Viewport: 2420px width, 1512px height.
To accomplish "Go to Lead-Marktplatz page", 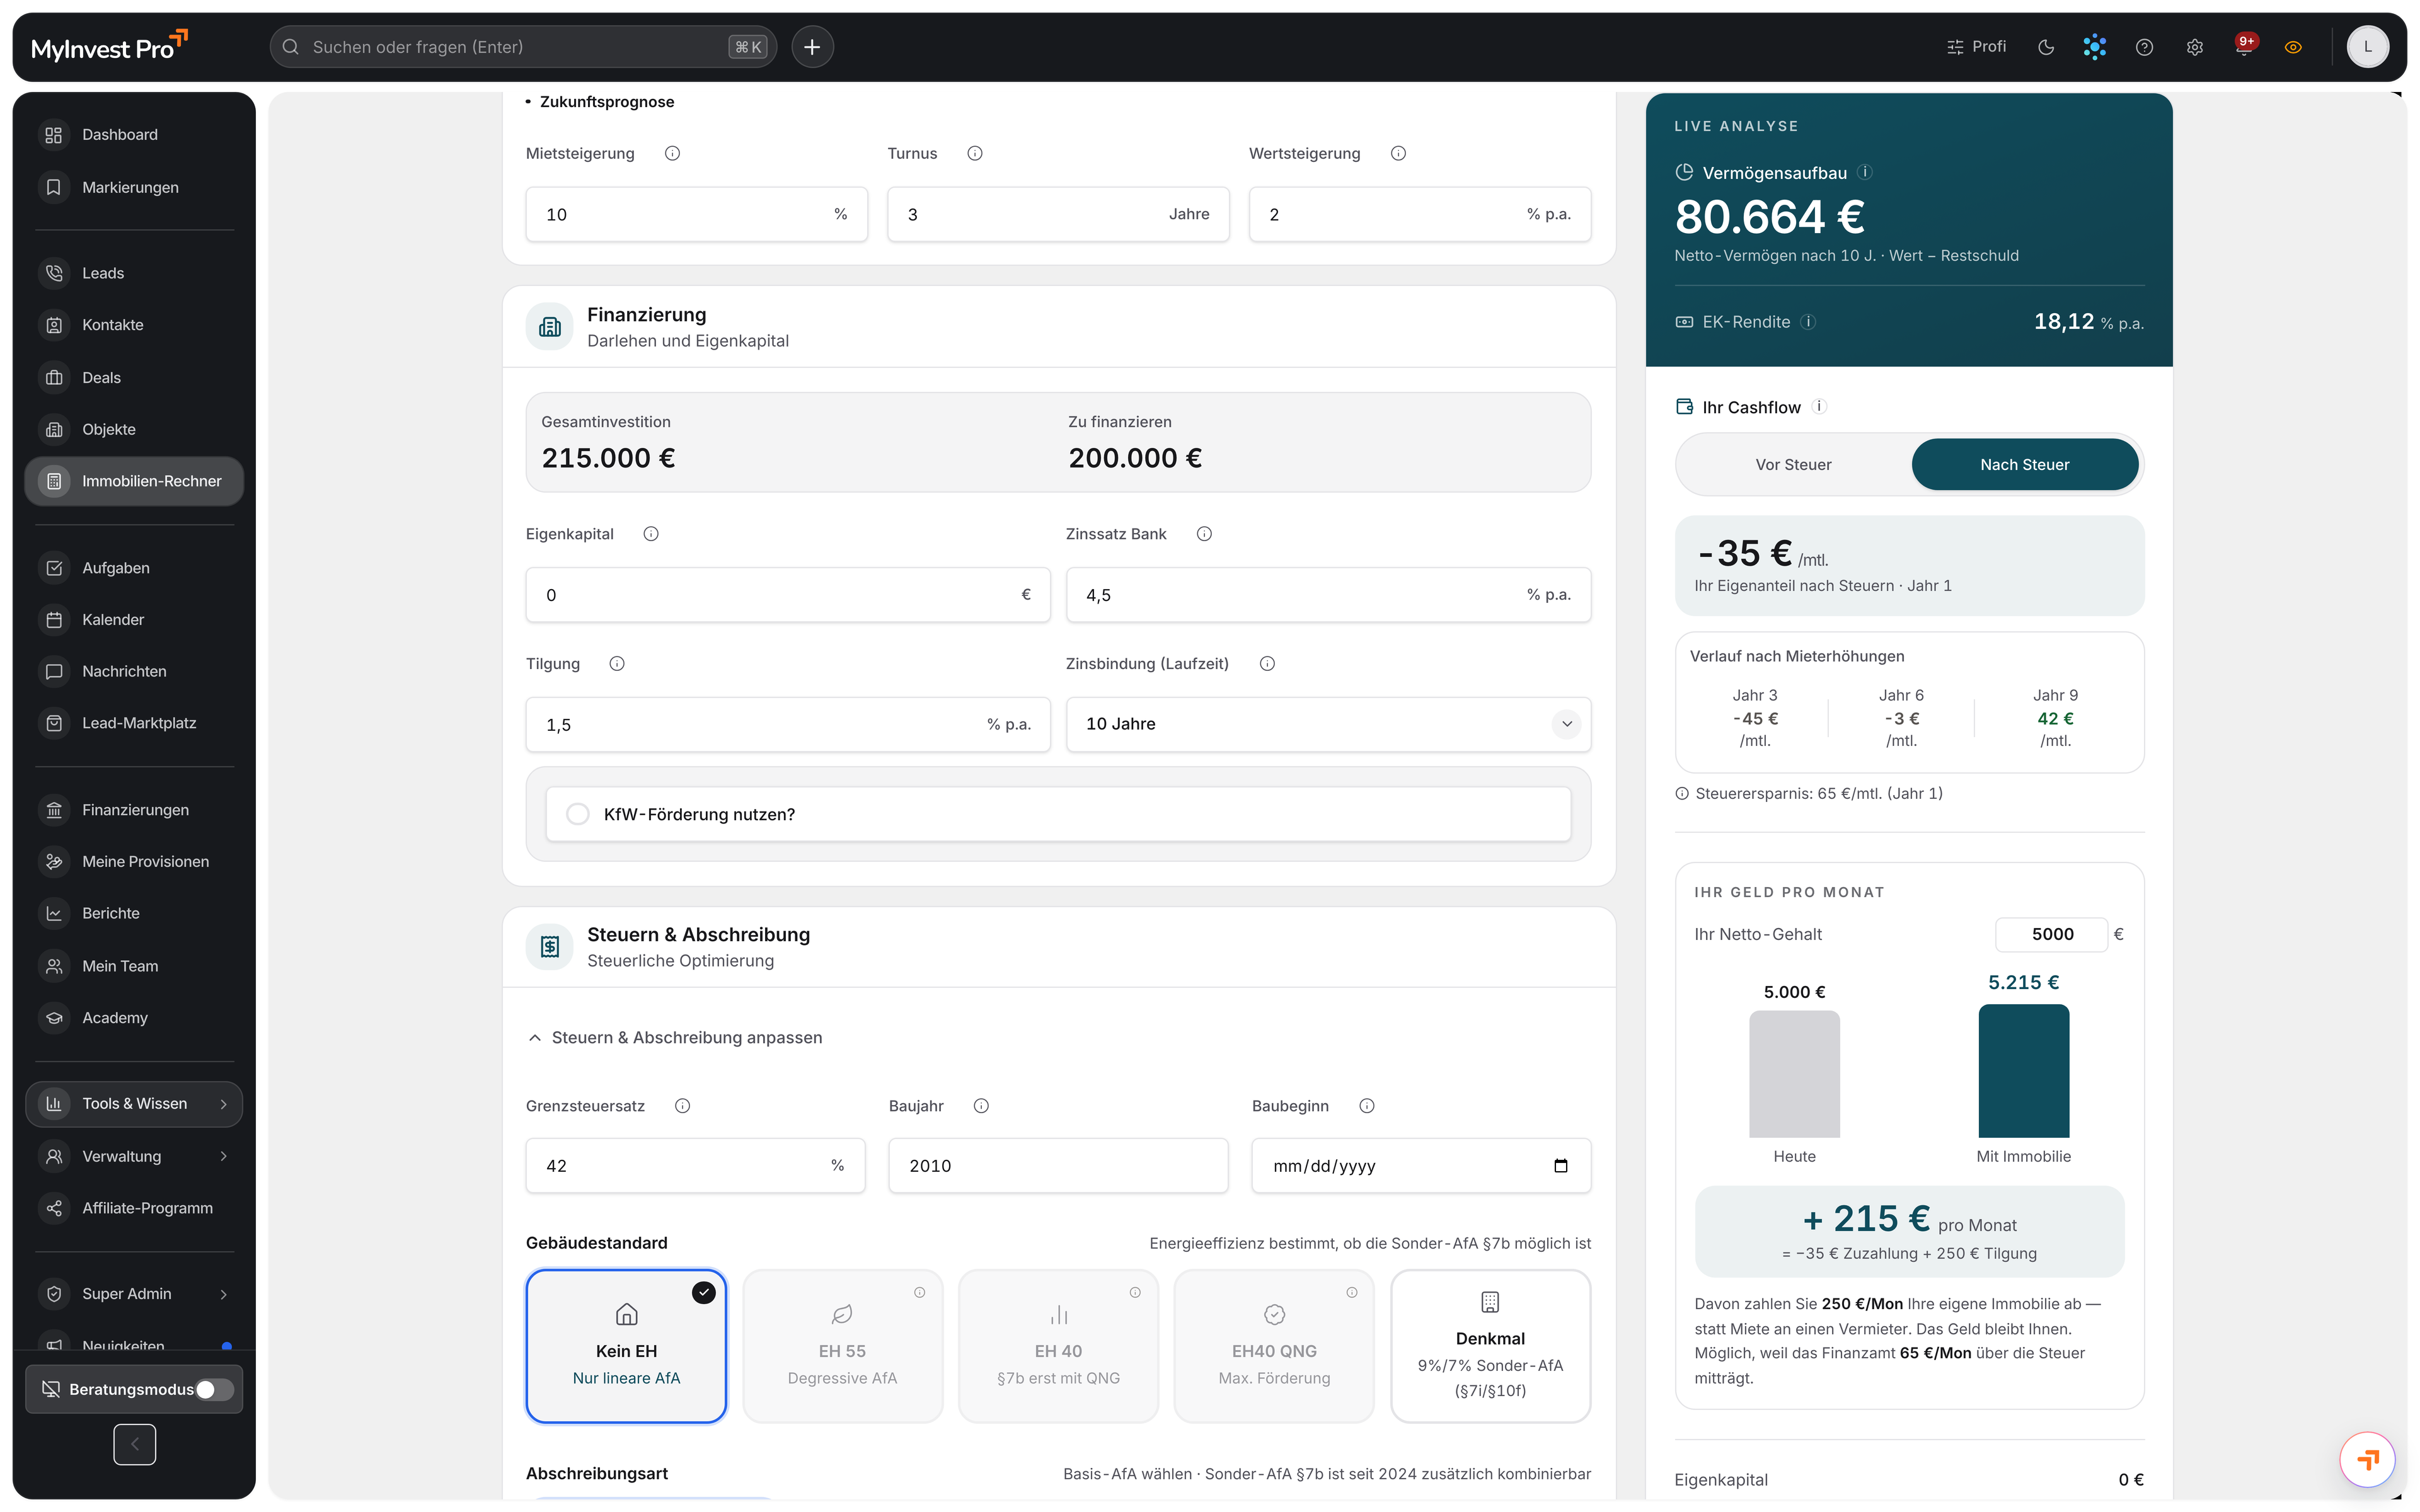I will [134, 723].
